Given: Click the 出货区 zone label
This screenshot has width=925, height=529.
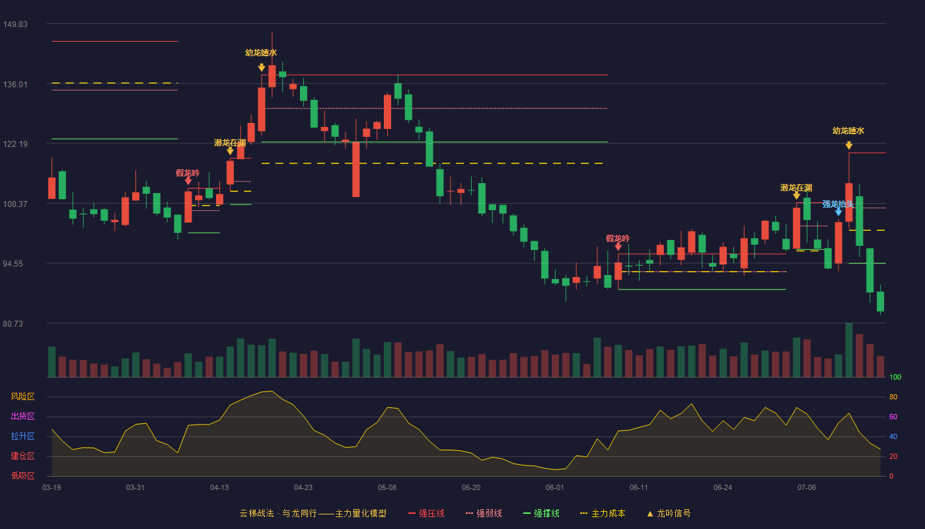Looking at the screenshot, I should (22, 417).
